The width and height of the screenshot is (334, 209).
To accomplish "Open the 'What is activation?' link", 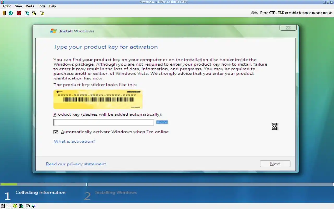I will [74, 141].
